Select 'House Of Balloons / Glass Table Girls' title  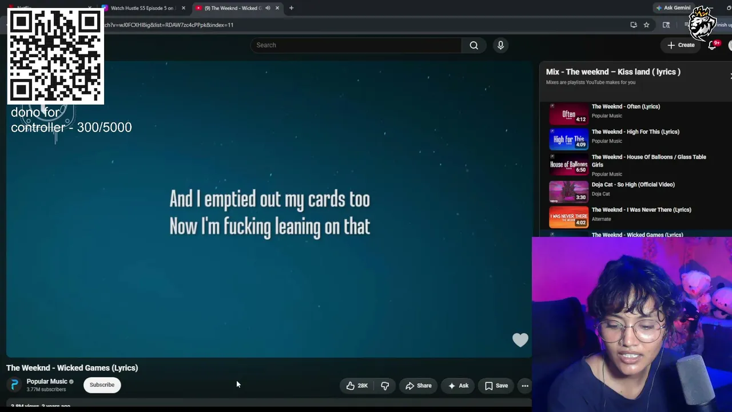[649, 161]
